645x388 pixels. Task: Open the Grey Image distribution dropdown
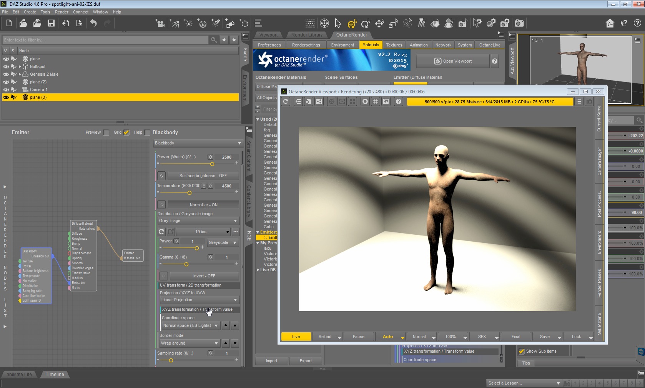point(198,221)
